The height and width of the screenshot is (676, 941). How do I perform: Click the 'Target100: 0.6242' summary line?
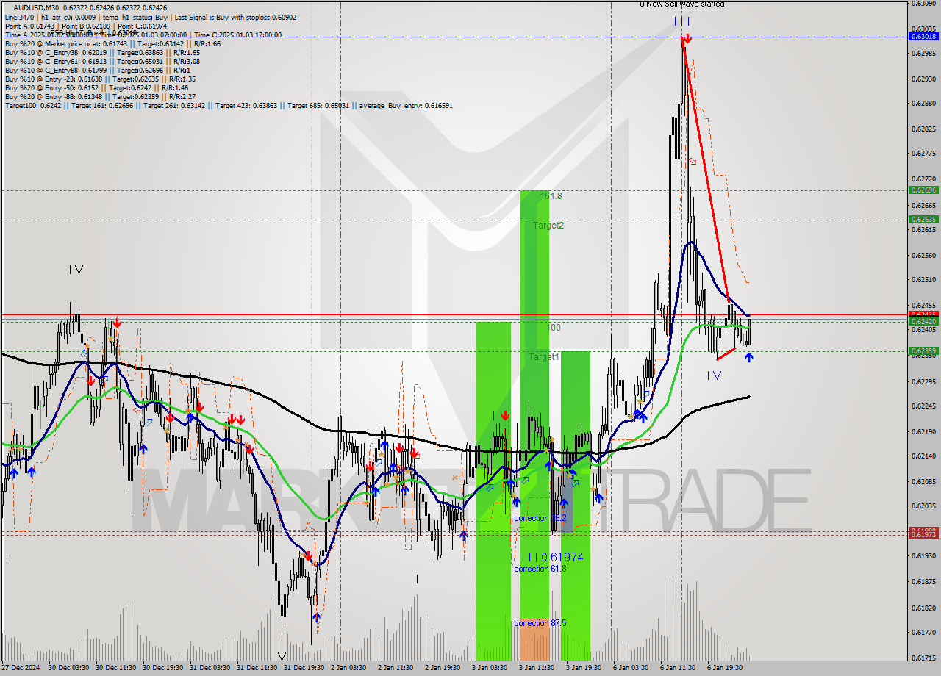[229, 105]
